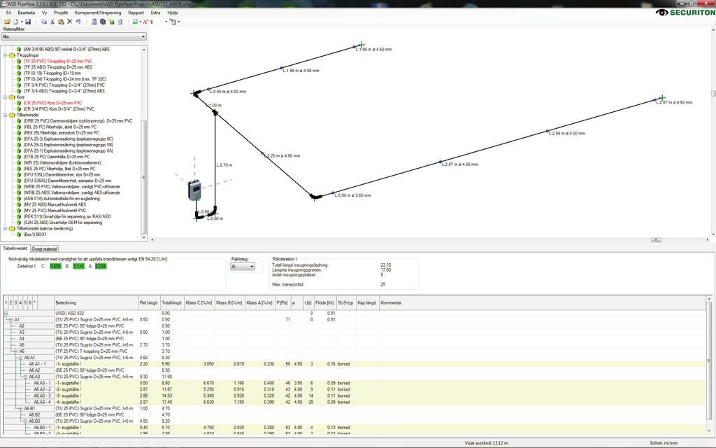Click the Totallängd column header

[172, 302]
